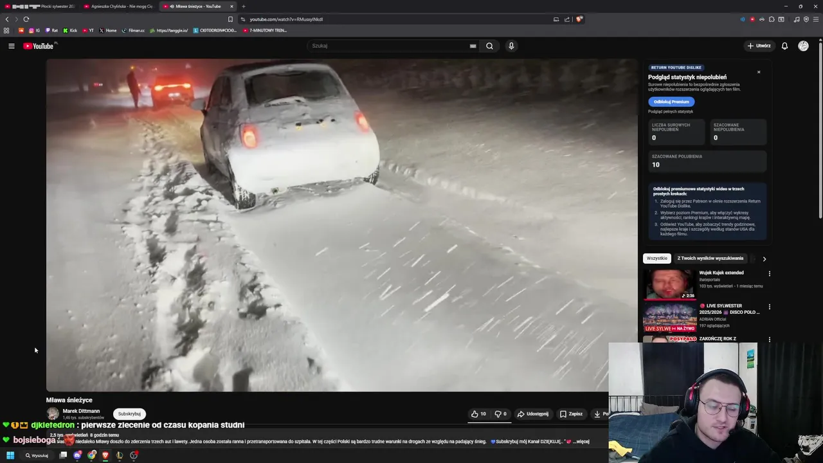Close the Mława śnieżyce tab
Viewport: 823px width, 463px height.
tap(232, 6)
